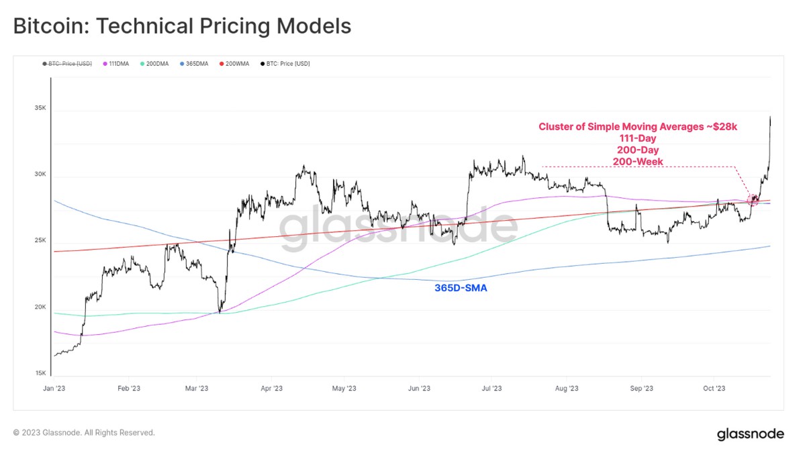Click the Cluster of Simple Moving Averages annotation

(638, 127)
